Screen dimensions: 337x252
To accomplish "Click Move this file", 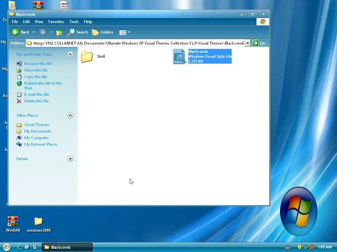I will (x=36, y=70).
